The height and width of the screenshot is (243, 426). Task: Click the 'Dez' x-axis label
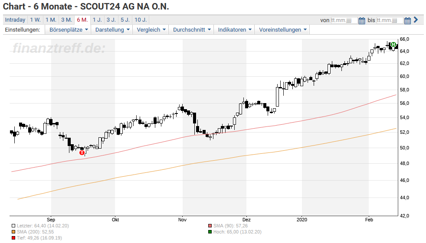tap(246, 220)
